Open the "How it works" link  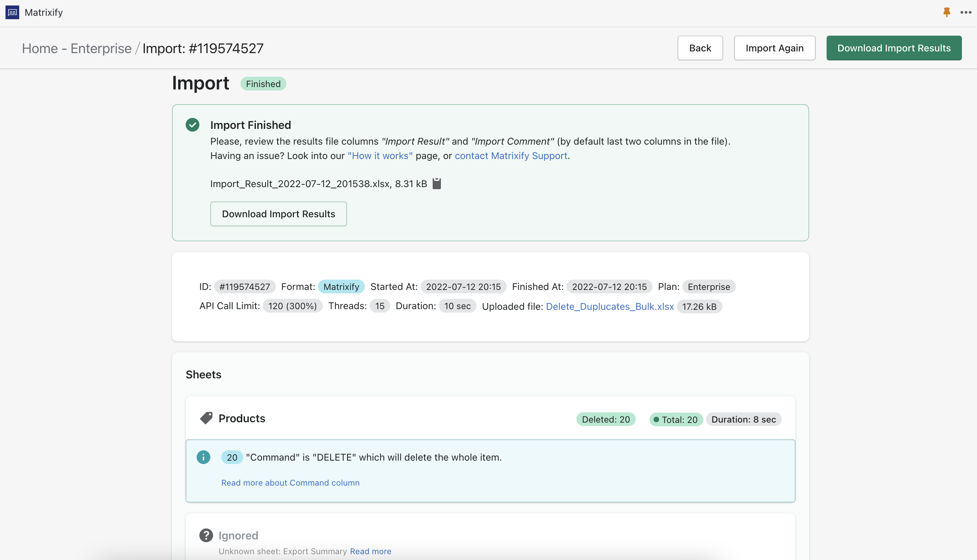tap(380, 156)
